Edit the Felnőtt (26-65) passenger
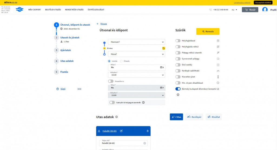Screen dimensions: 277x150 [121, 131]
